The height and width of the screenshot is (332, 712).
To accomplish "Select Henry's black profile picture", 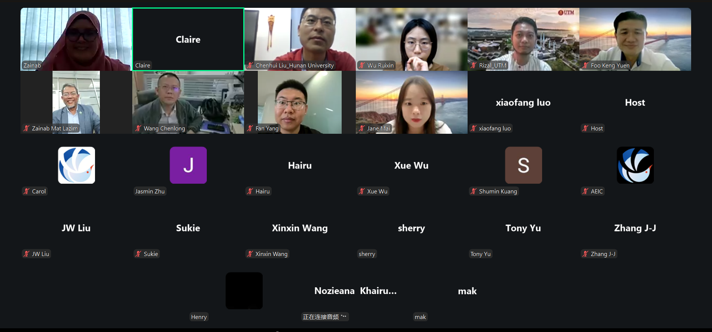I will coord(244,291).
